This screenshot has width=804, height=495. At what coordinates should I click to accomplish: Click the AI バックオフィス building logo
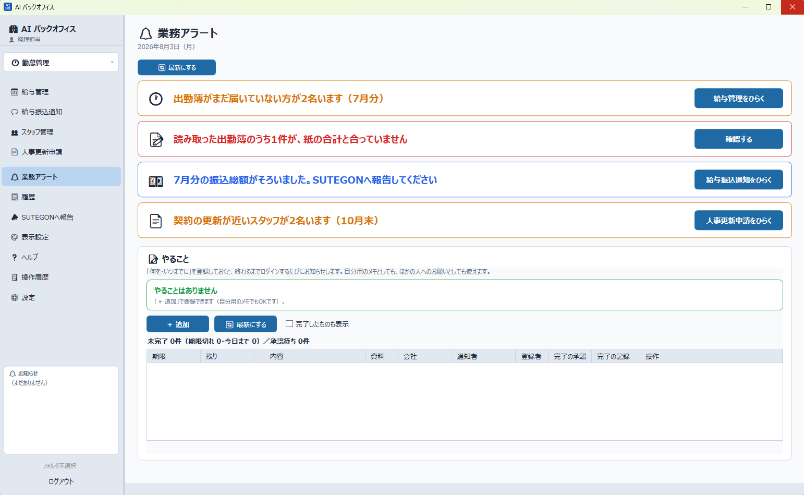click(14, 29)
